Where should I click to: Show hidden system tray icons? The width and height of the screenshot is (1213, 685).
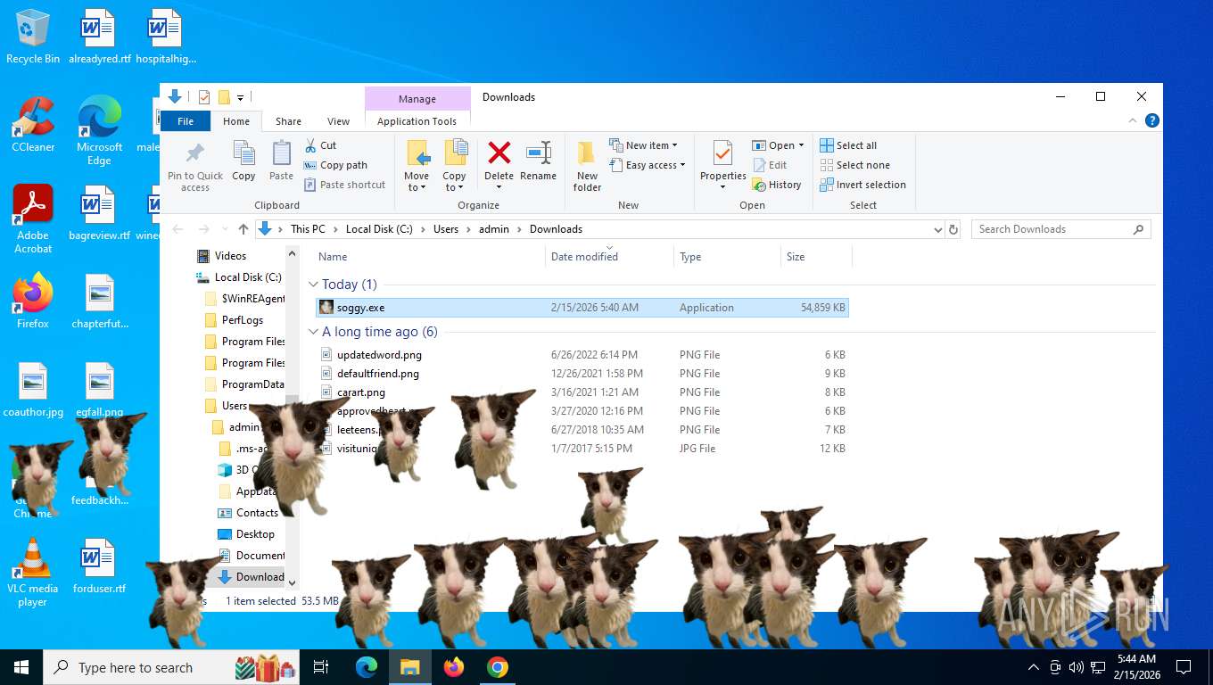tap(1034, 667)
